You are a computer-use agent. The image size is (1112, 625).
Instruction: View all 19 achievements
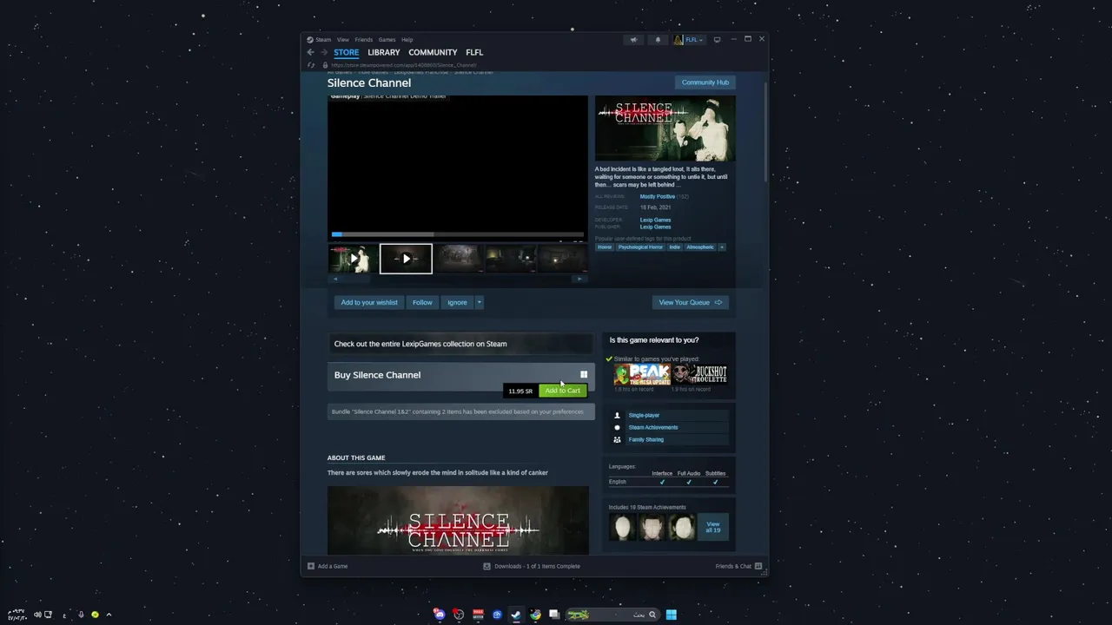[713, 527]
